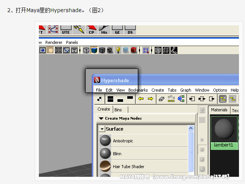Switch to the Create tab
The height and width of the screenshot is (184, 245).
[103, 109]
